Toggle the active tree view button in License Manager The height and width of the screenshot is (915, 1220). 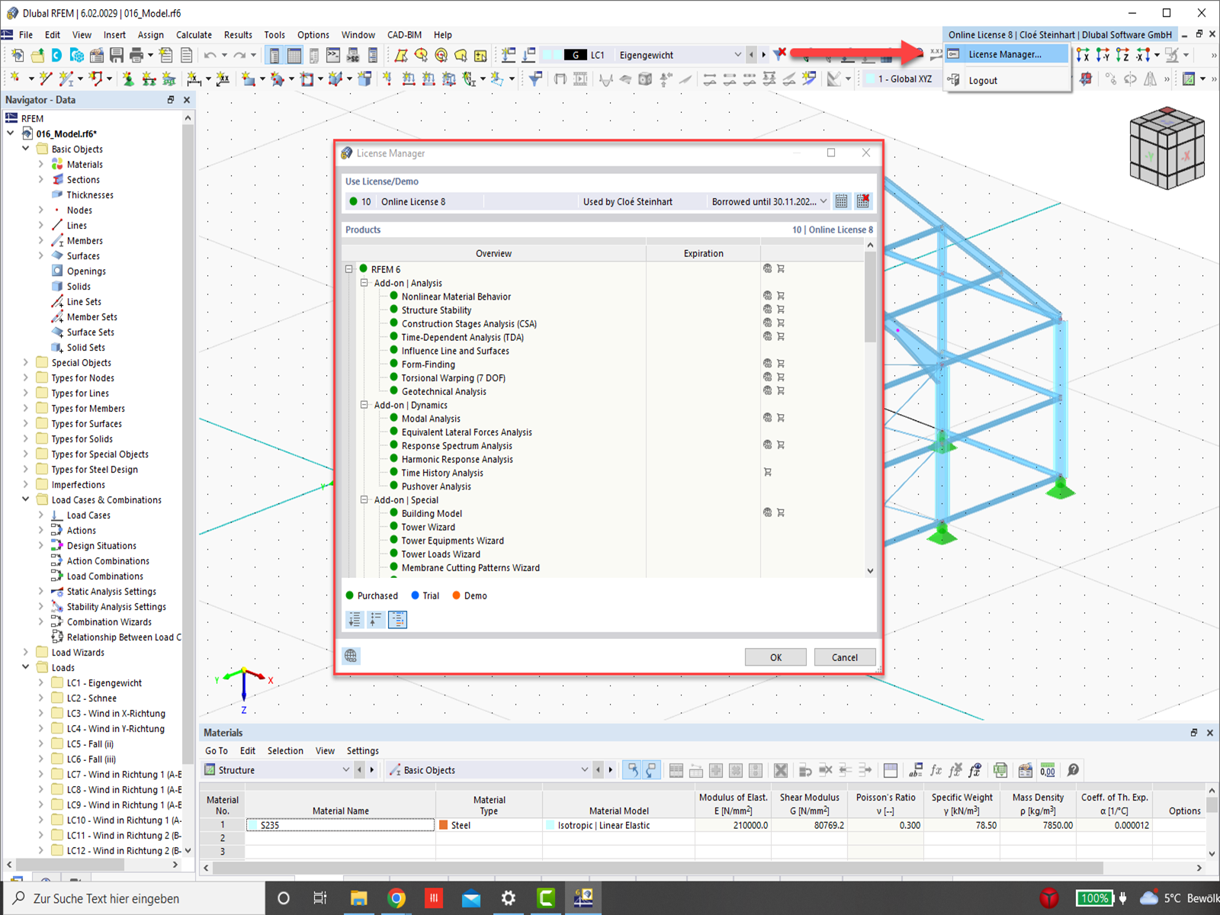397,620
